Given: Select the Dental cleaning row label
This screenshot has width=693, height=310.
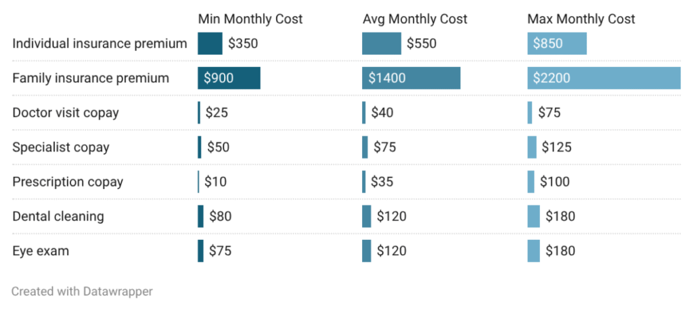Looking at the screenshot, I should click(58, 217).
